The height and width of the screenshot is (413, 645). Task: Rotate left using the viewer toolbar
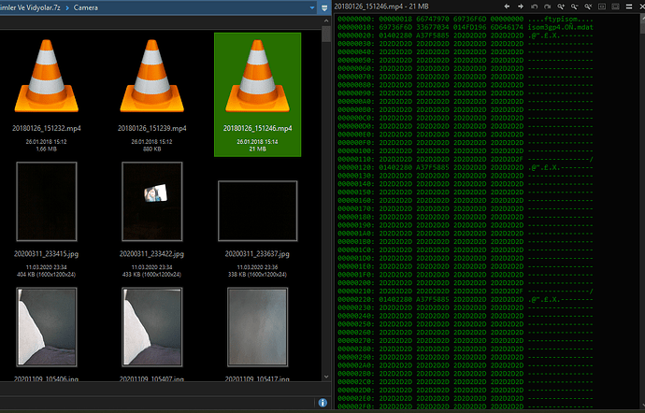click(534, 7)
